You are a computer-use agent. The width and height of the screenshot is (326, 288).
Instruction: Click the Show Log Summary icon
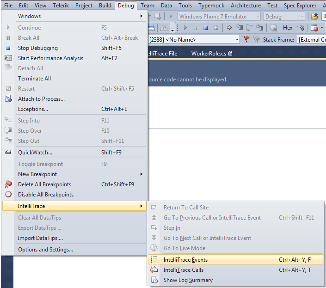[x=154, y=280]
